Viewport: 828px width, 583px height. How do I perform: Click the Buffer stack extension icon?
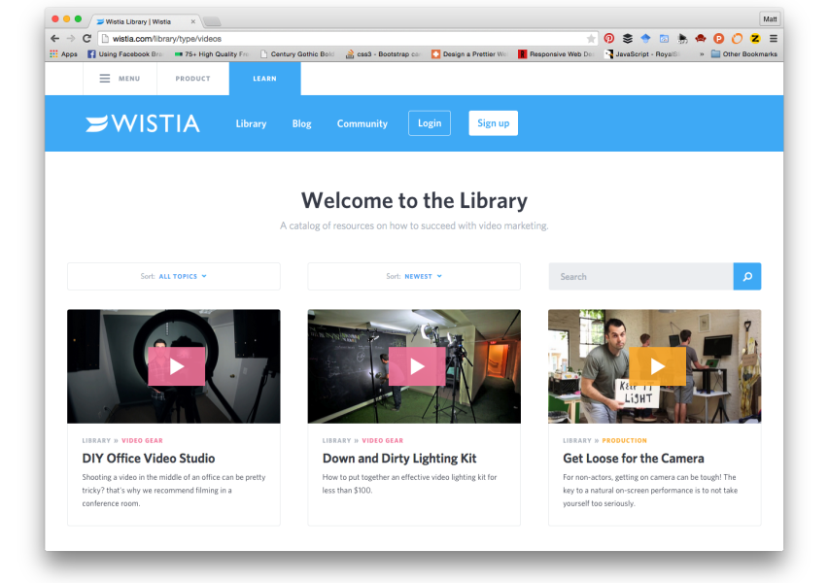point(627,39)
